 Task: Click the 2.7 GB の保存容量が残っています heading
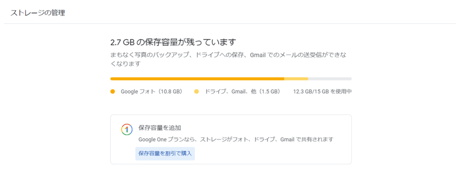tap(173, 42)
